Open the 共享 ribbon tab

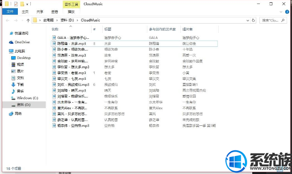coord(40,12)
